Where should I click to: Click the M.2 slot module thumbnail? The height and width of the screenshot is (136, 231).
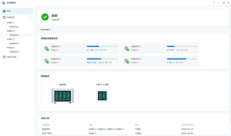pyautogui.click(x=102, y=96)
